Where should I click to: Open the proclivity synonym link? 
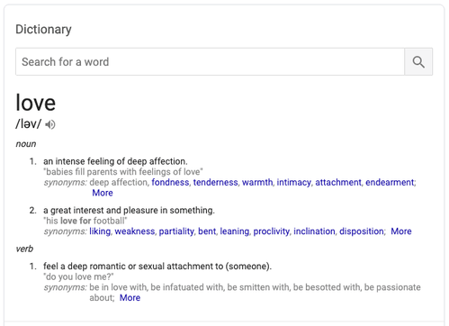(272, 231)
